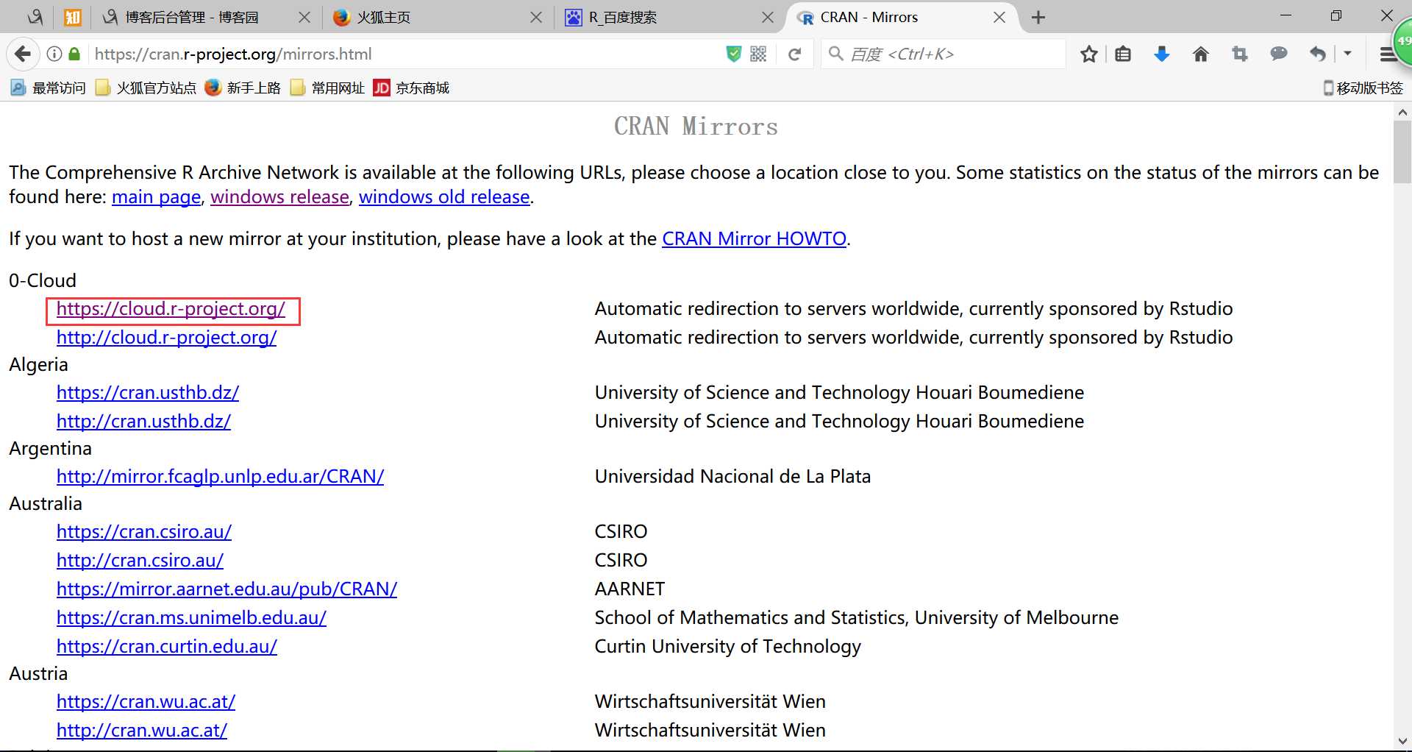
Task: Click the screenshot crop icon
Action: pyautogui.click(x=1240, y=54)
